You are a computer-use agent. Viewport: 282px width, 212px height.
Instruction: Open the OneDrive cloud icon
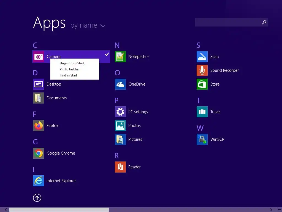point(120,84)
